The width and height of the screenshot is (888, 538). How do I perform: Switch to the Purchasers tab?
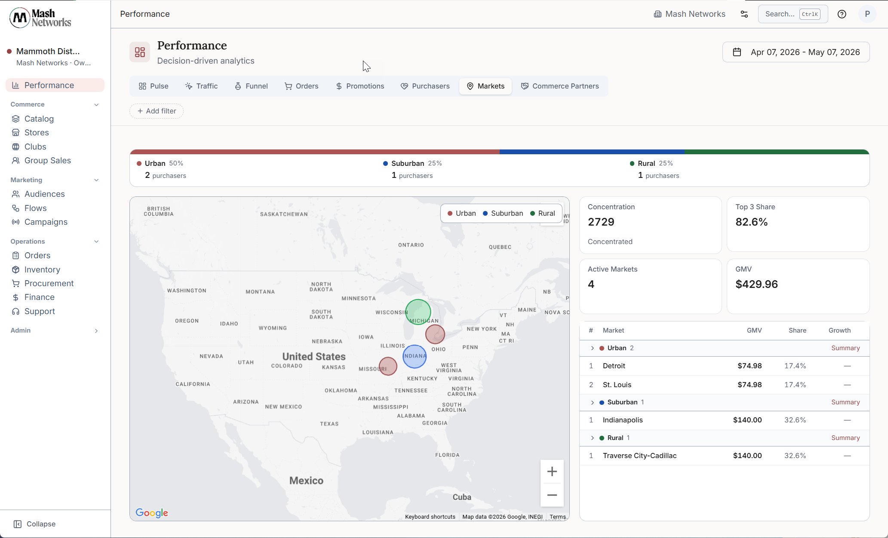(425, 86)
